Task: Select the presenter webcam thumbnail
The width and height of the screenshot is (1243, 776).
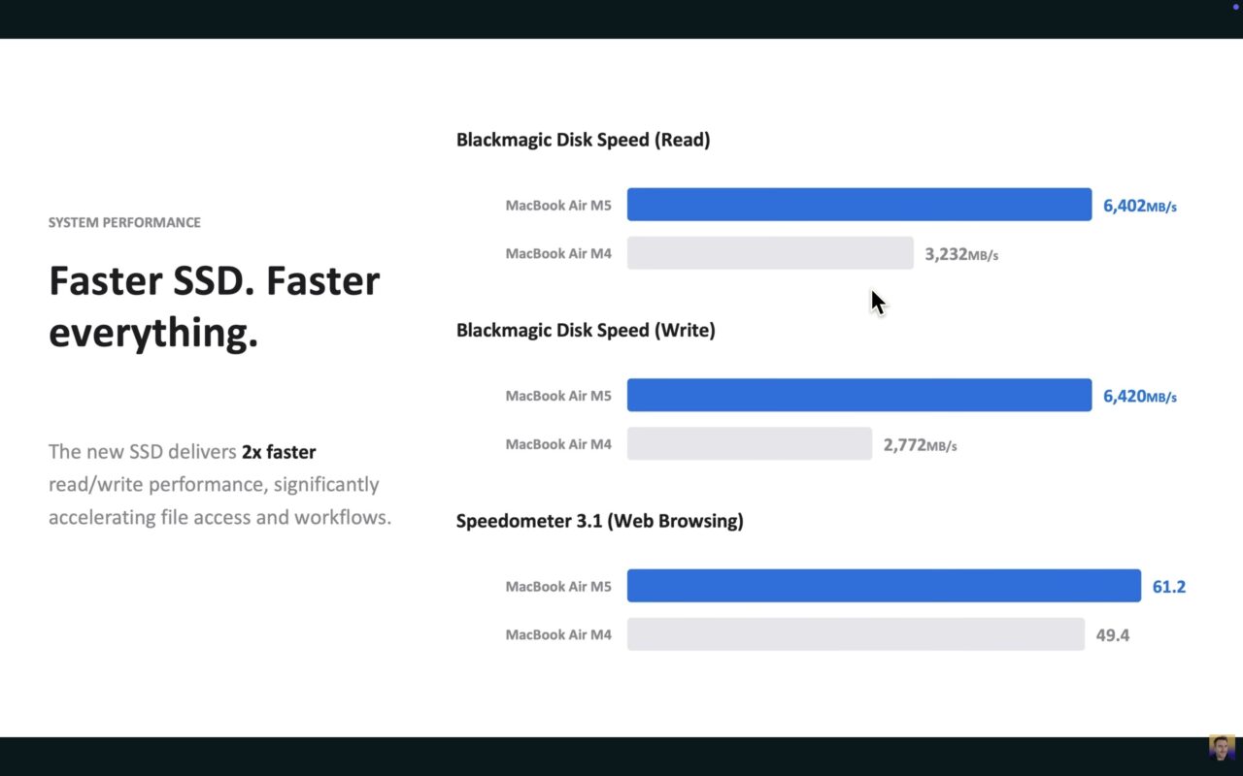Action: [x=1222, y=747]
